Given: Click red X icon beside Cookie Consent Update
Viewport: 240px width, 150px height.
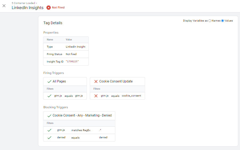Looking at the screenshot, I should click(x=96, y=81).
